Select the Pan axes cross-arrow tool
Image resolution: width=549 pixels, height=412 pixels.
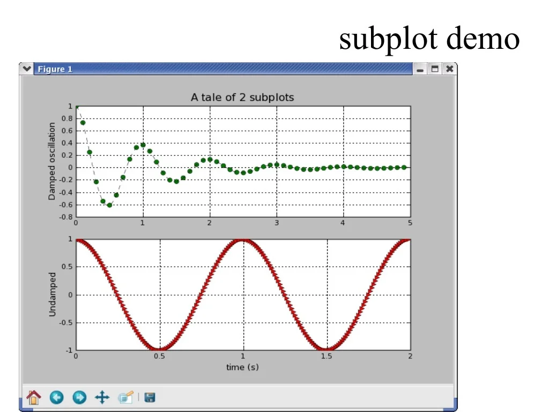[x=102, y=398]
